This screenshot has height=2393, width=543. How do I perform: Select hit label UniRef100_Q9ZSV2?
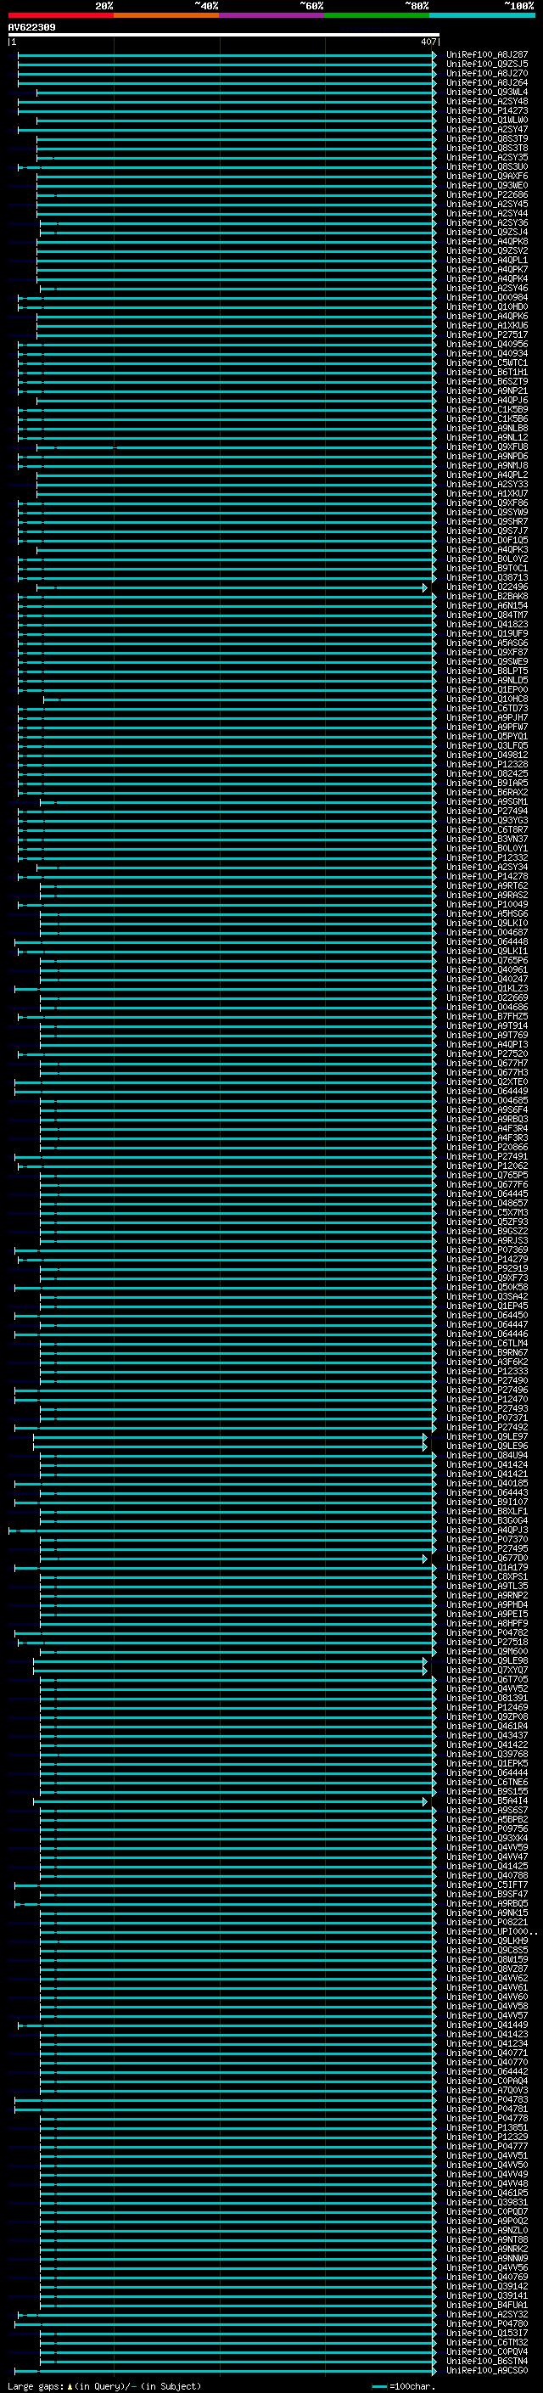(487, 250)
